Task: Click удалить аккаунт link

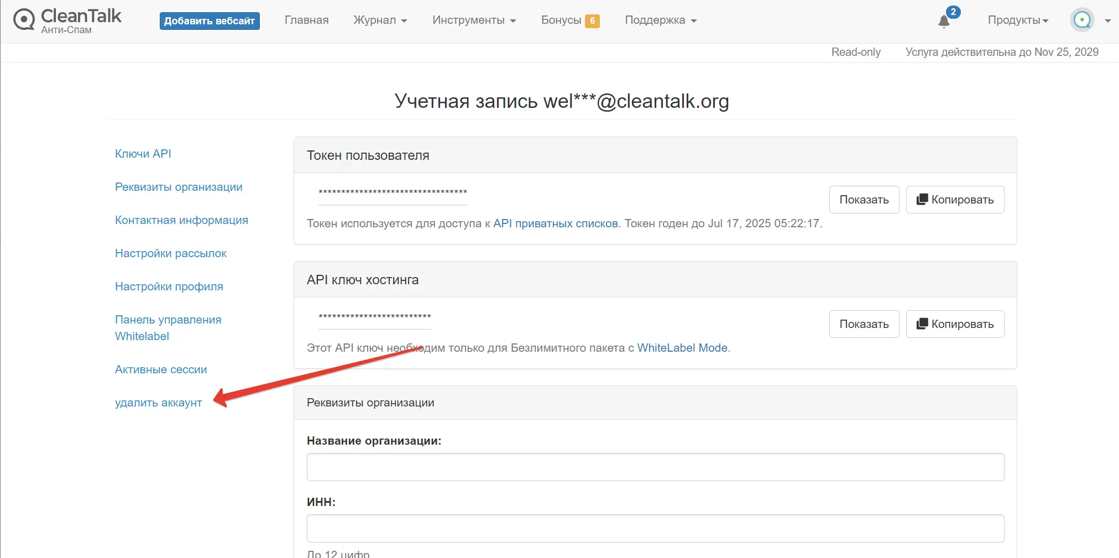Action: coord(159,403)
